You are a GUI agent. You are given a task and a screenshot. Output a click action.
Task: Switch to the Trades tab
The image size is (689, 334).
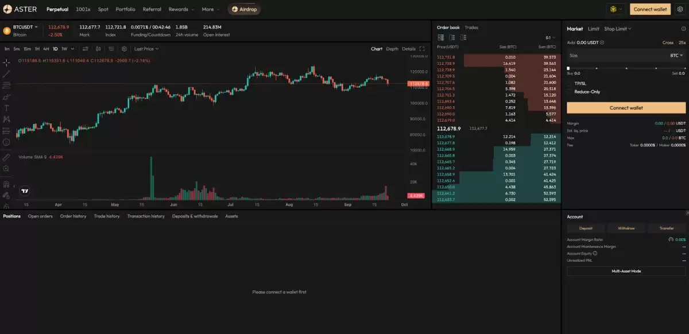[x=471, y=28]
